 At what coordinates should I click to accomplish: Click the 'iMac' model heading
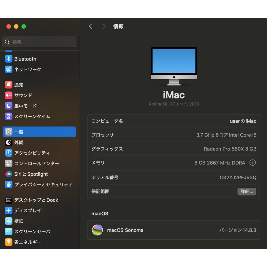pyautogui.click(x=174, y=95)
